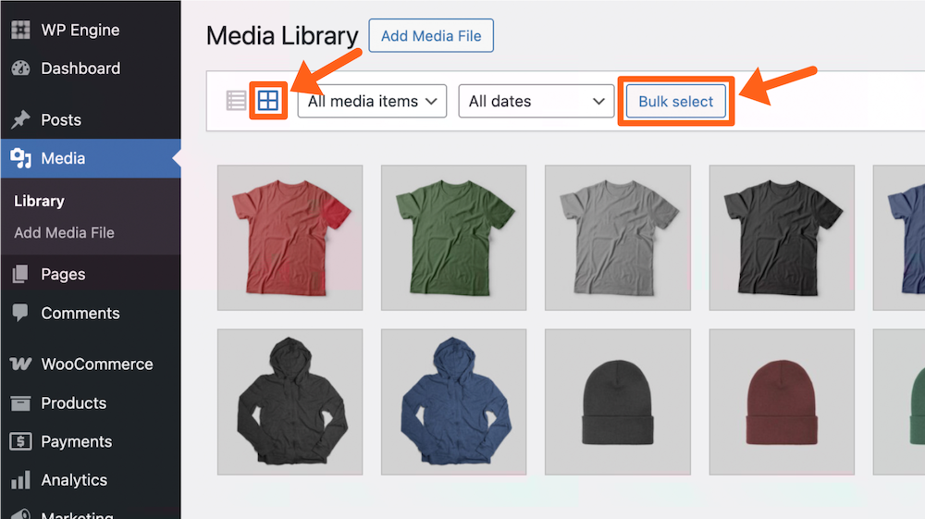This screenshot has width=925, height=519.
Task: Select the red t-shirt thumbnail
Action: tap(290, 238)
